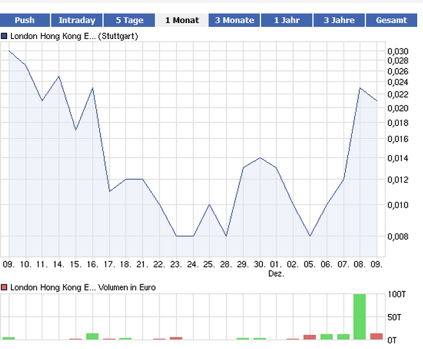The width and height of the screenshot is (423, 349).
Task: Click the red volume legend swatch
Action: coord(4,288)
